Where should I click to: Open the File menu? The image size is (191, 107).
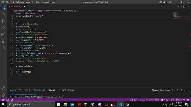[7, 2]
